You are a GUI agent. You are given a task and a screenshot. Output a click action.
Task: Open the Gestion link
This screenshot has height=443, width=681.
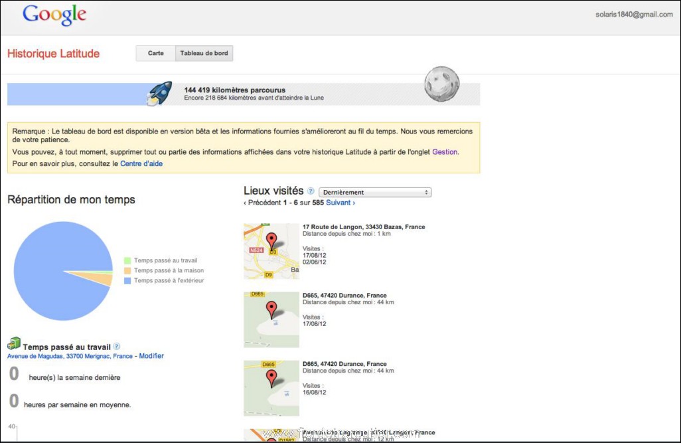[445, 151]
